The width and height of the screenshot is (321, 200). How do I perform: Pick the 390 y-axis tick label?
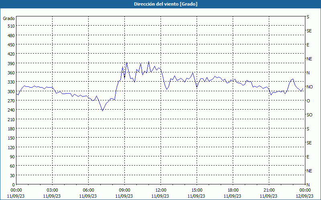[x=12, y=64]
